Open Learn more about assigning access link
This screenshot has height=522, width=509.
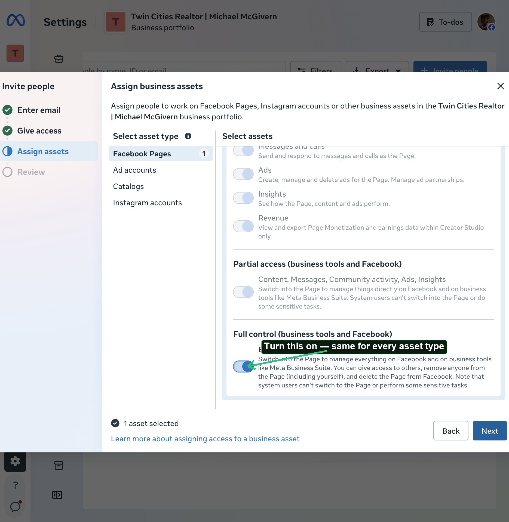(205, 439)
